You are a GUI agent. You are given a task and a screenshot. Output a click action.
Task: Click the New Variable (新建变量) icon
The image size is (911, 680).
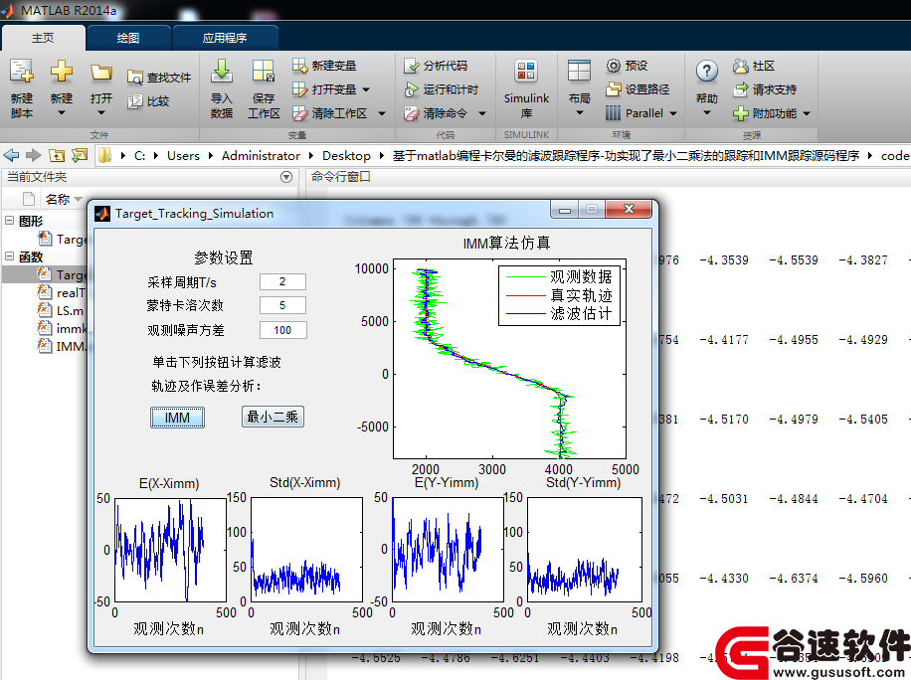tap(299, 65)
